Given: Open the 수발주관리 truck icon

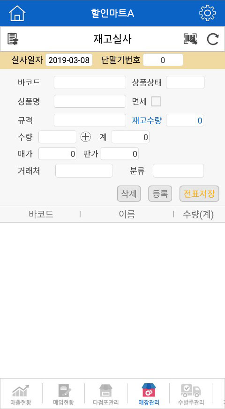Looking at the screenshot, I should click(191, 391).
